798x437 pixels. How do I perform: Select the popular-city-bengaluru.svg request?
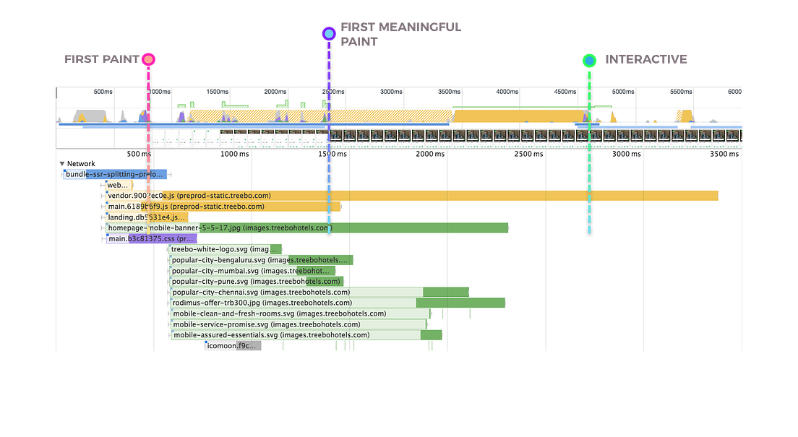point(260,260)
